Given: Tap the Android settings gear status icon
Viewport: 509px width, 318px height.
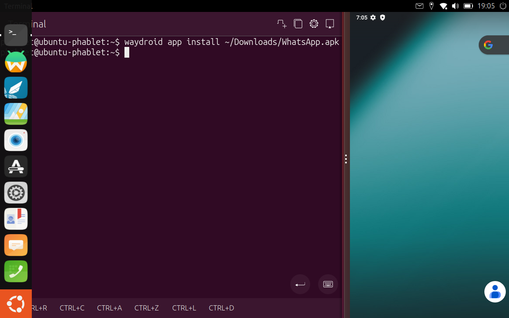Looking at the screenshot, I should click(373, 17).
